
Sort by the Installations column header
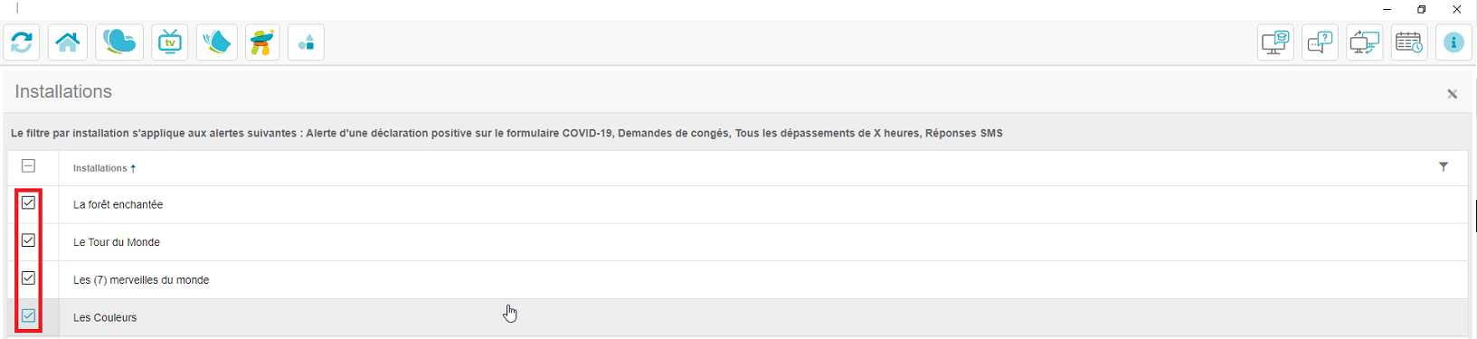tap(104, 168)
